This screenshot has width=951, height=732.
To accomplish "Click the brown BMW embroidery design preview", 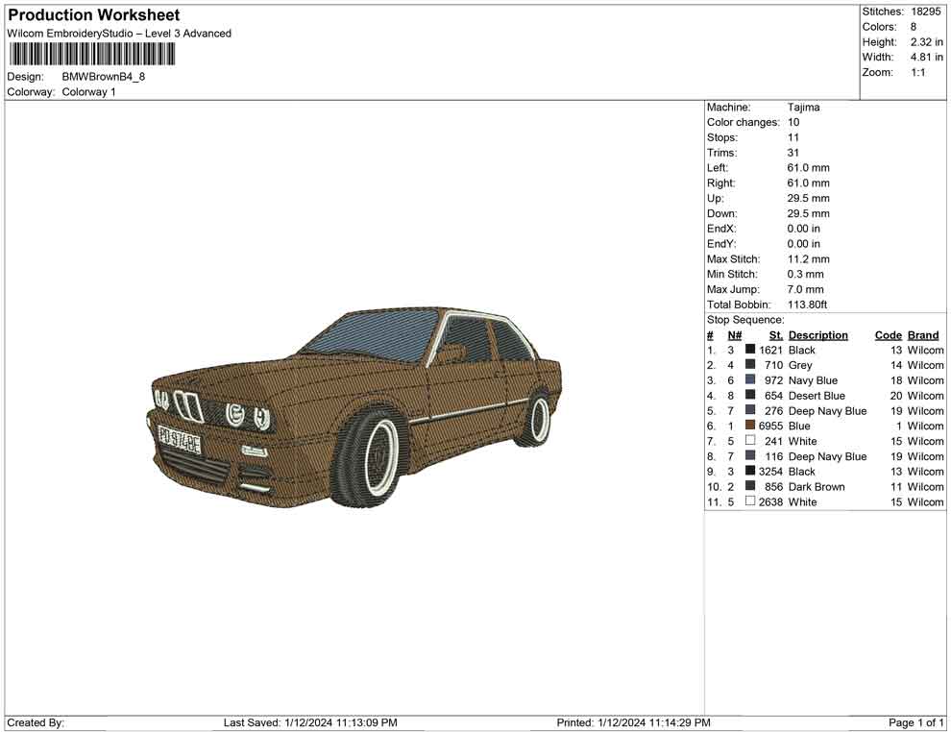I will coord(354,408).
